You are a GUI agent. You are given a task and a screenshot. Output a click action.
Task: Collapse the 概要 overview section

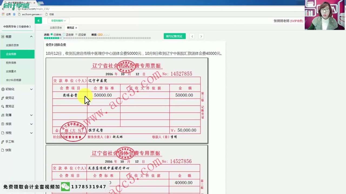31,36
